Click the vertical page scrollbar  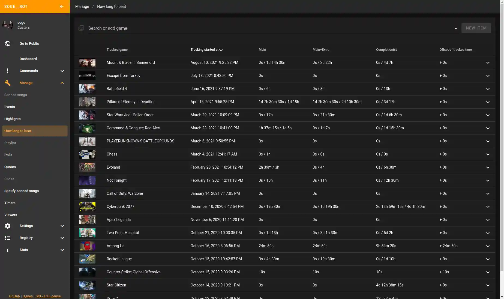coord(502,136)
